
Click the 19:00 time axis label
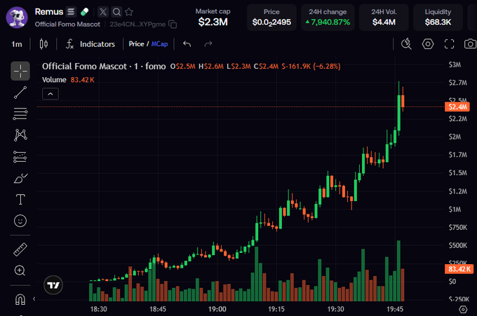(217, 309)
